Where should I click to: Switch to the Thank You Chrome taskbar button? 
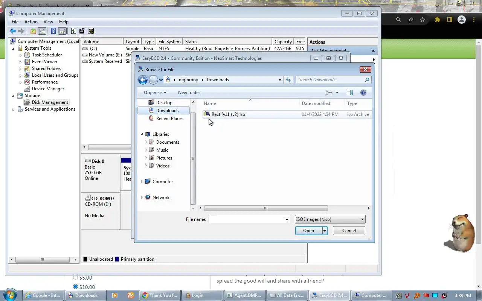click(x=159, y=295)
